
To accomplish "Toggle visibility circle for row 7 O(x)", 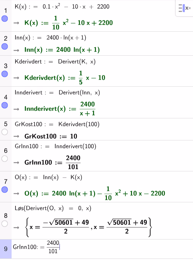I will pyautogui.click(x=5, y=190).
